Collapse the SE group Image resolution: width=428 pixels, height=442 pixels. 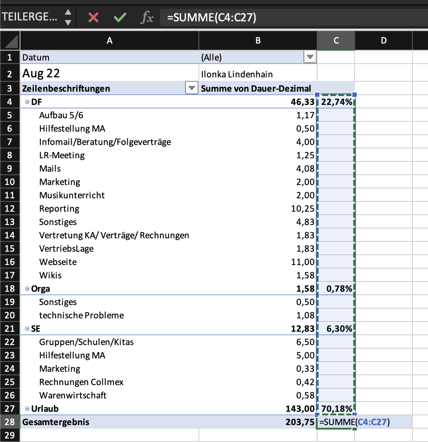(27, 329)
